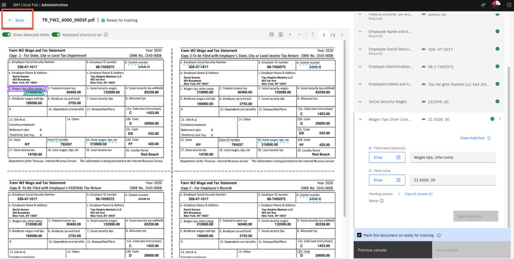Screen dimensions: 514x259
Task: Go to next page arrow
Action: [342, 35]
